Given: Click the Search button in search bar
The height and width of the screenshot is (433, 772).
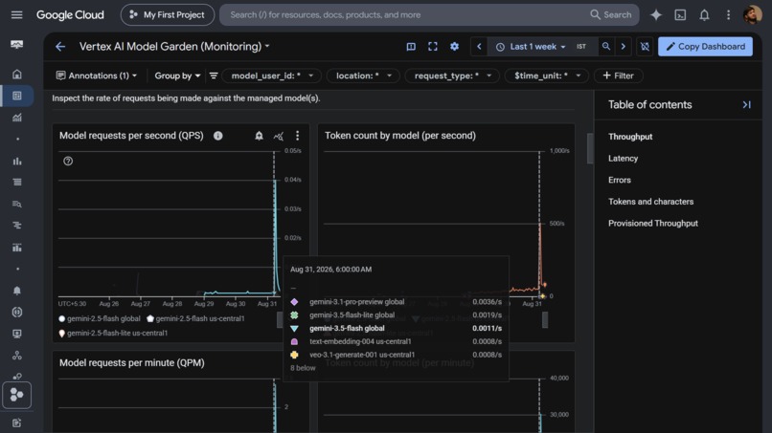Looking at the screenshot, I should click(x=610, y=14).
